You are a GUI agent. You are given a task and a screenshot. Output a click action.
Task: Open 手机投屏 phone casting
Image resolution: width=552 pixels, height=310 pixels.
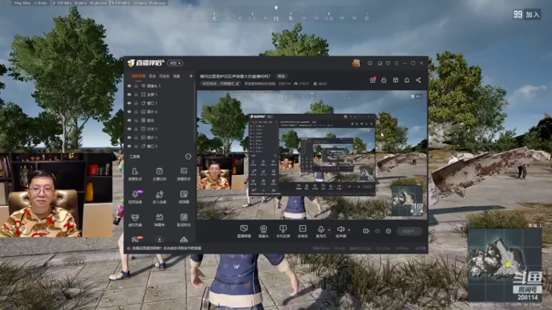pos(283,231)
